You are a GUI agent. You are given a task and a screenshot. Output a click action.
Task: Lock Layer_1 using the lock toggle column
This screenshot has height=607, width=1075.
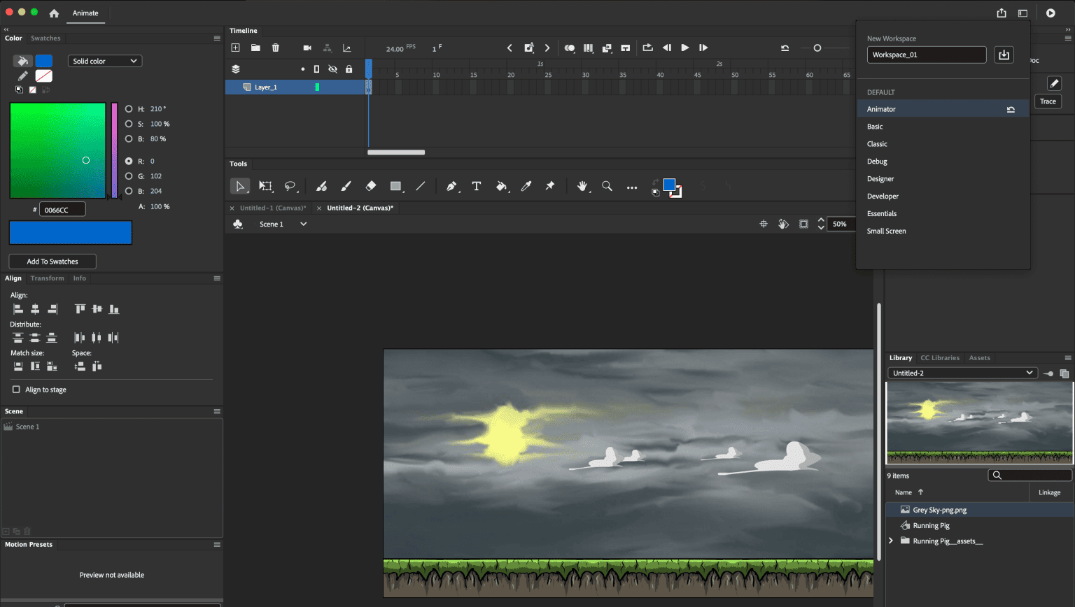coord(349,87)
